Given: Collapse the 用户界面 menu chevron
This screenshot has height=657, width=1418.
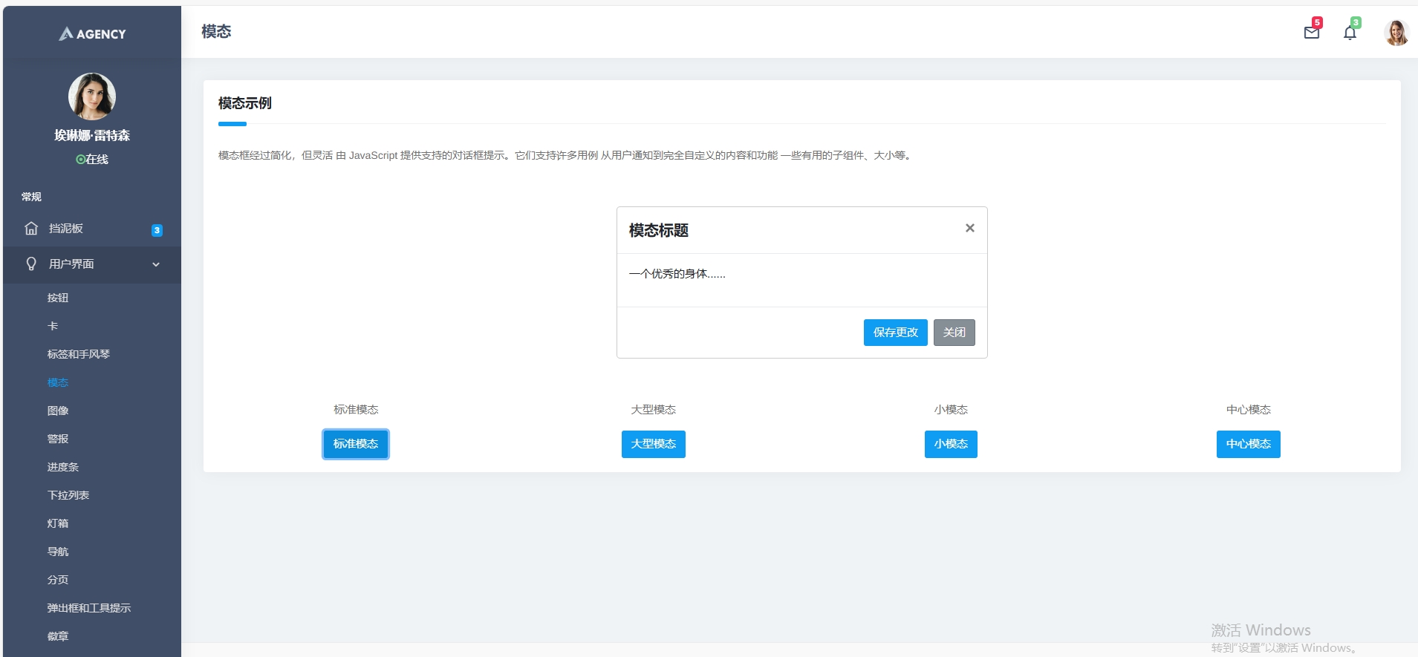Looking at the screenshot, I should click(156, 264).
